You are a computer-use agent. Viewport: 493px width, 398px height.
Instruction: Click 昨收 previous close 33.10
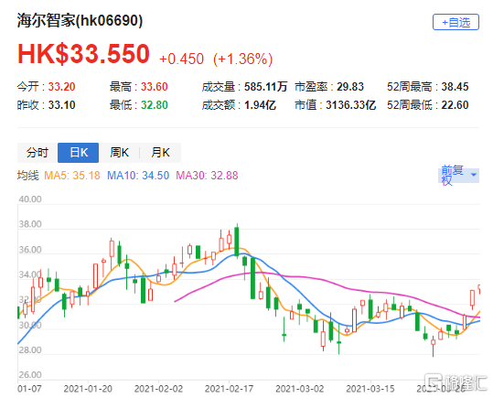[46, 105]
